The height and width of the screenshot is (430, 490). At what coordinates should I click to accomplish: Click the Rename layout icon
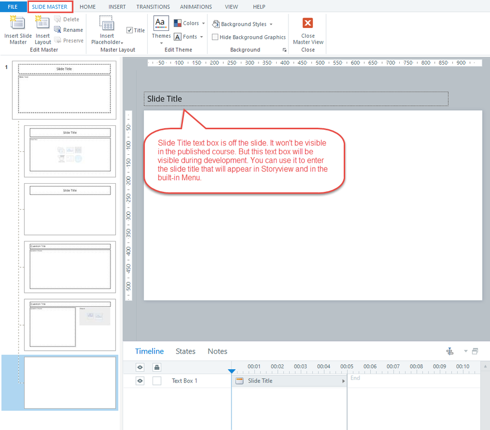point(58,30)
